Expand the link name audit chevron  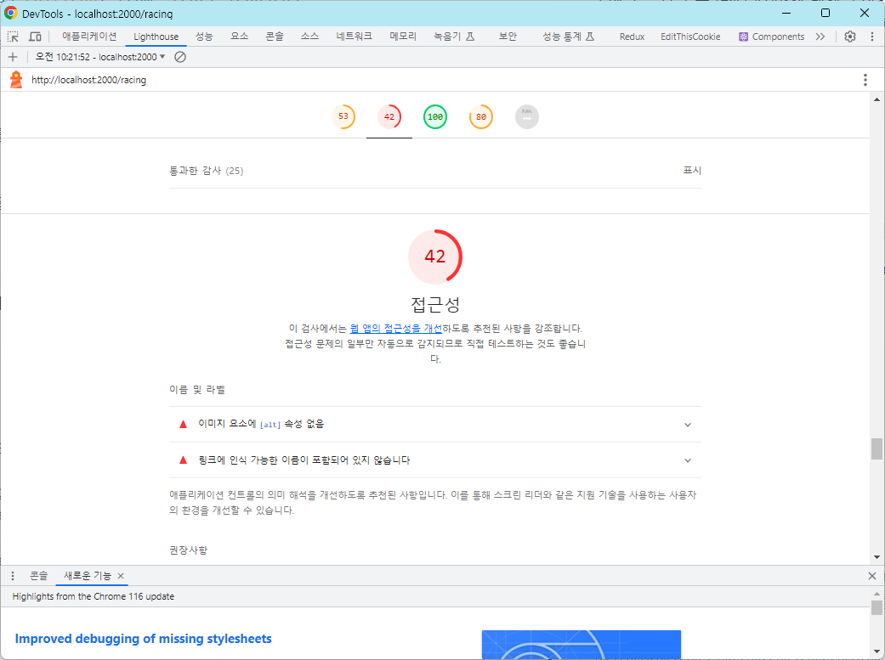click(x=688, y=461)
